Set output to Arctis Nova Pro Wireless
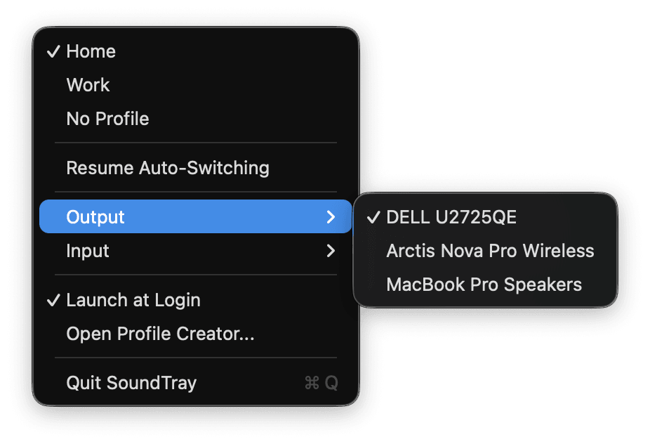This screenshot has width=650, height=444. click(x=486, y=251)
